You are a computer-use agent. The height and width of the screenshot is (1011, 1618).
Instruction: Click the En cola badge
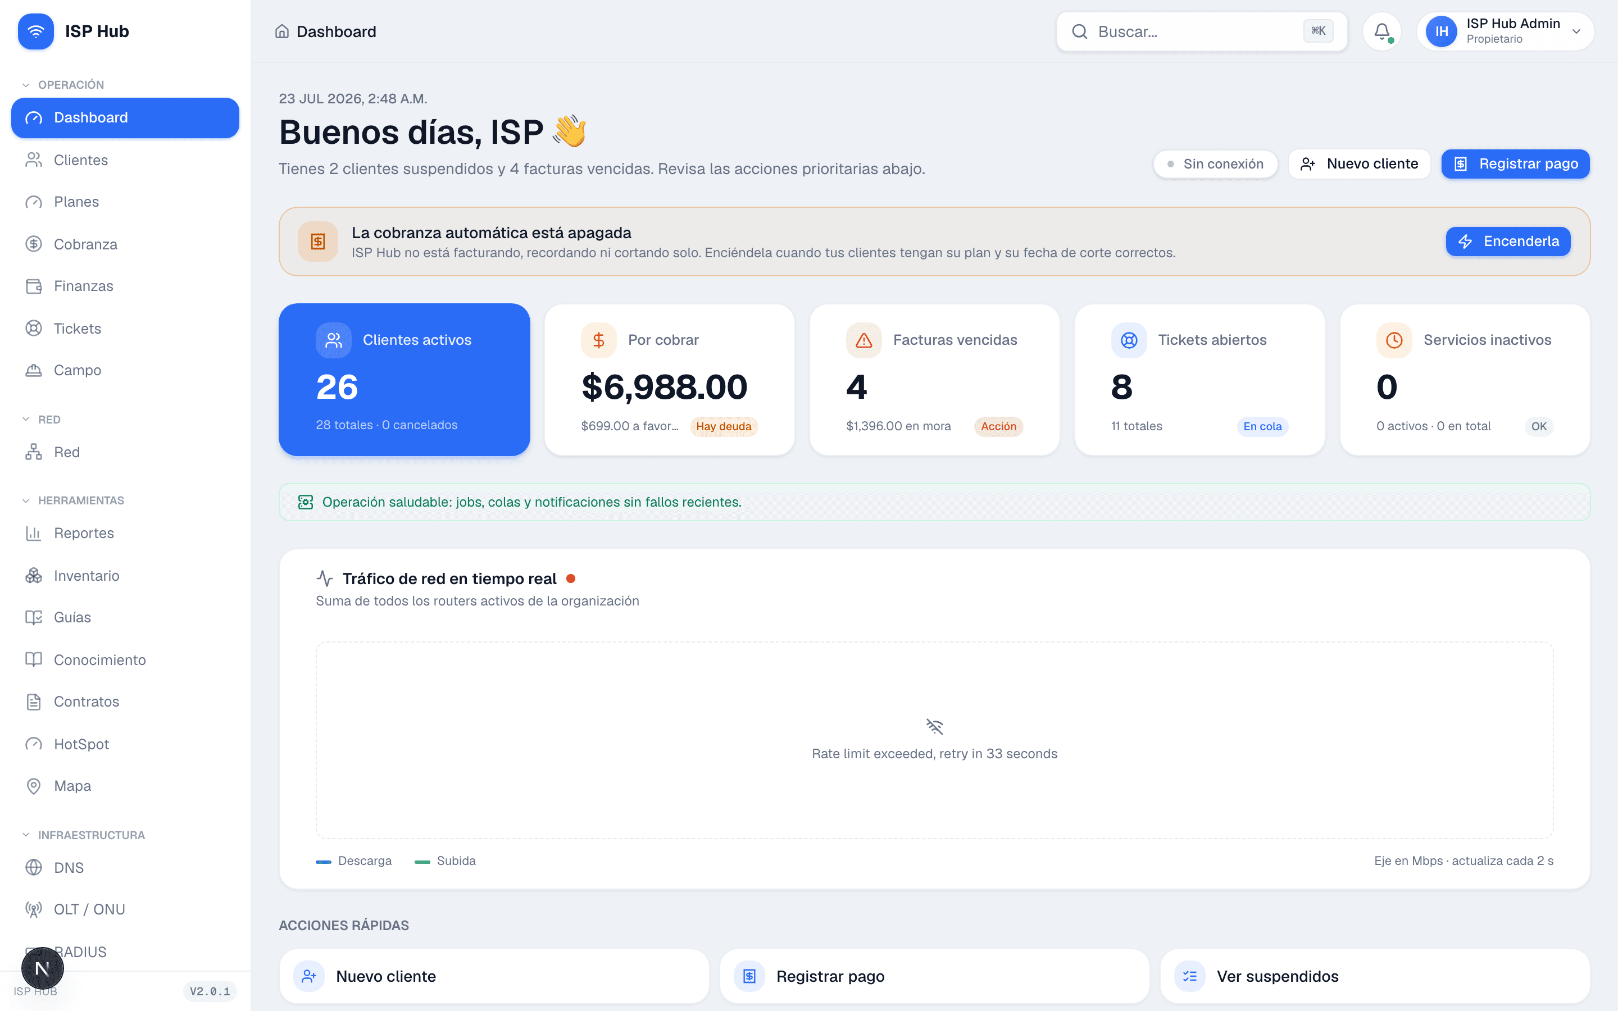click(1262, 427)
